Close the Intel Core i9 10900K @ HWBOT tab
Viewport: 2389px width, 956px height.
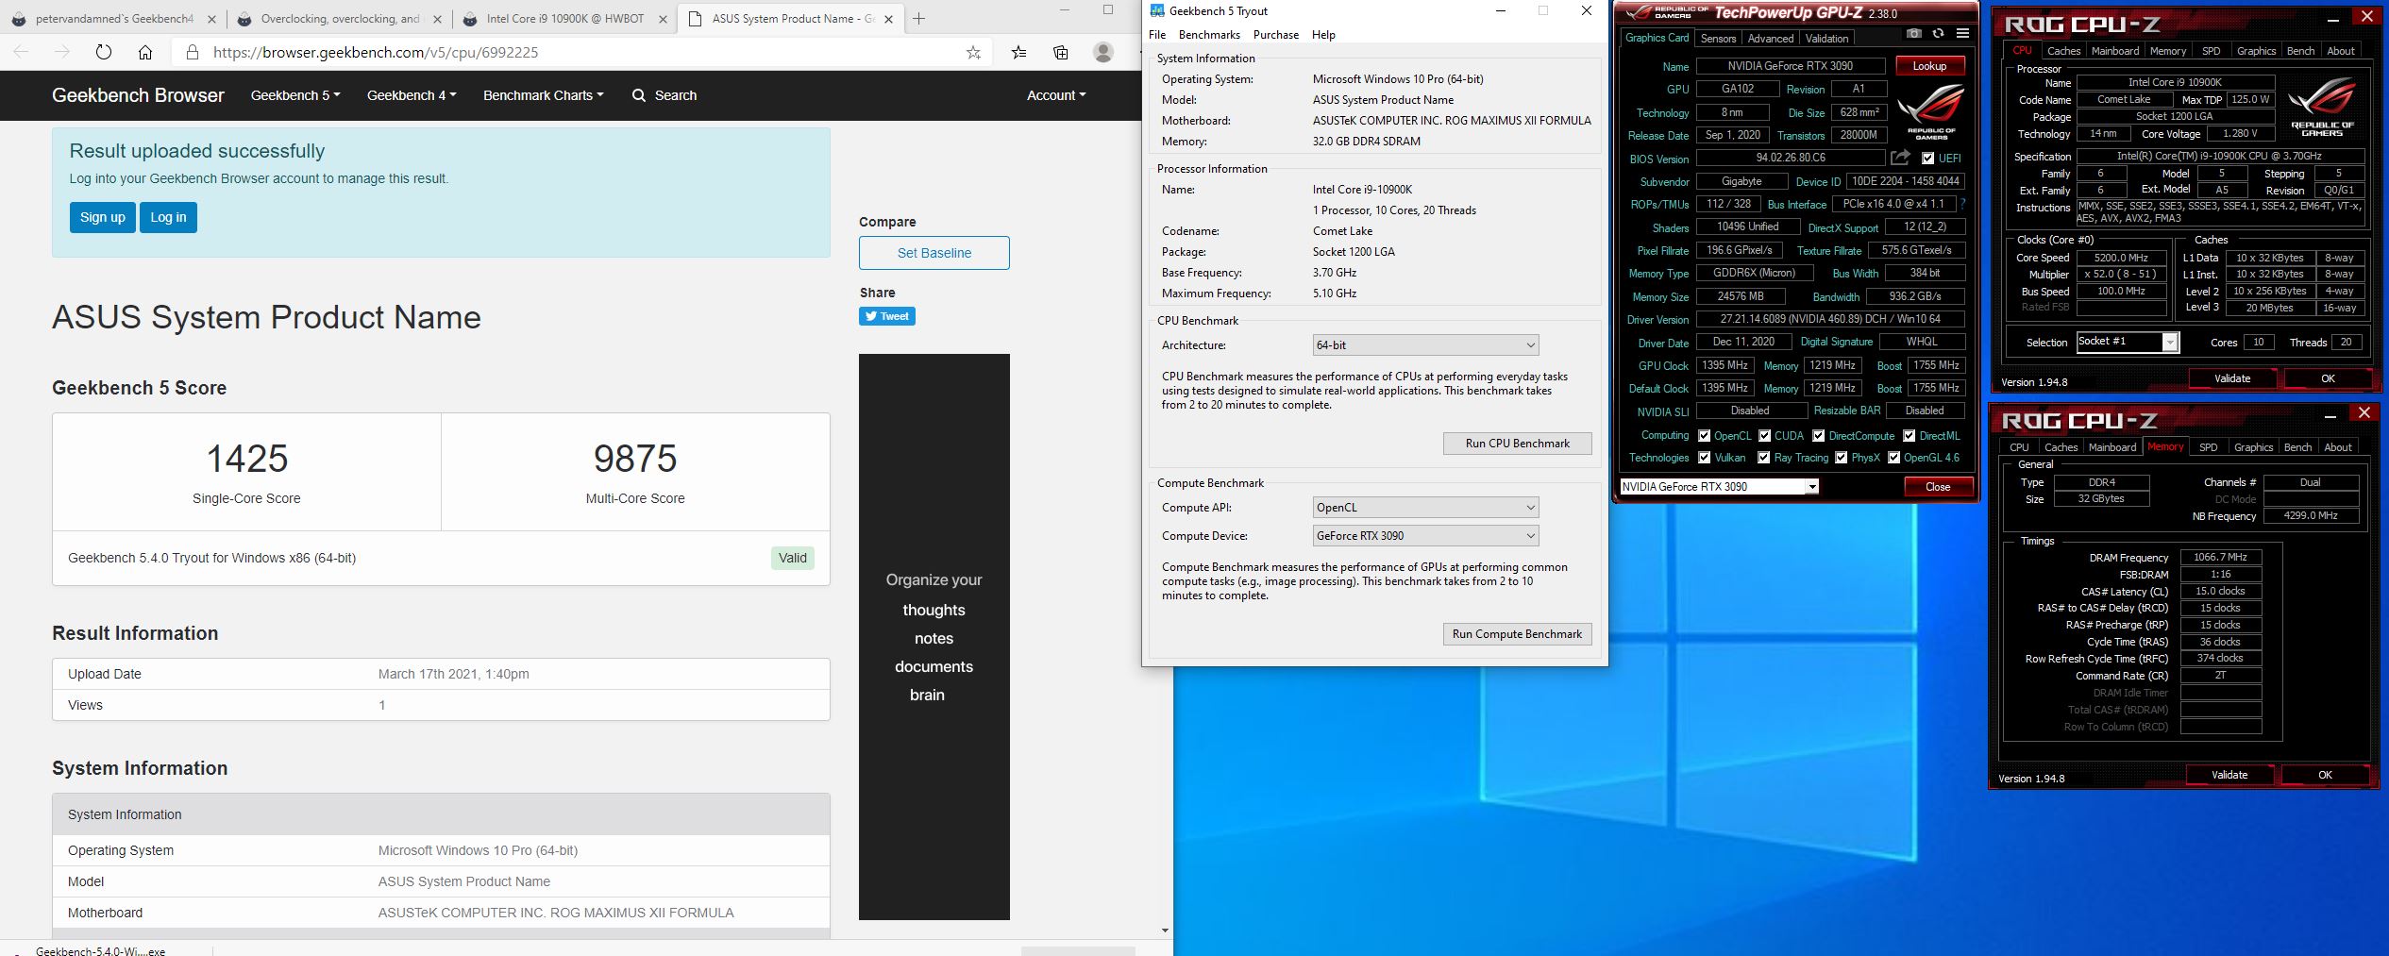click(x=663, y=19)
